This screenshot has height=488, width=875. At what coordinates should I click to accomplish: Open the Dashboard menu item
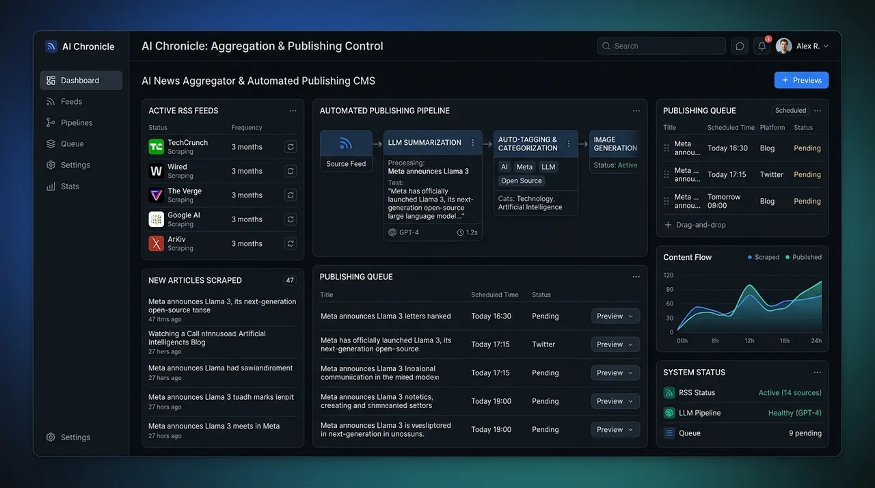click(81, 80)
